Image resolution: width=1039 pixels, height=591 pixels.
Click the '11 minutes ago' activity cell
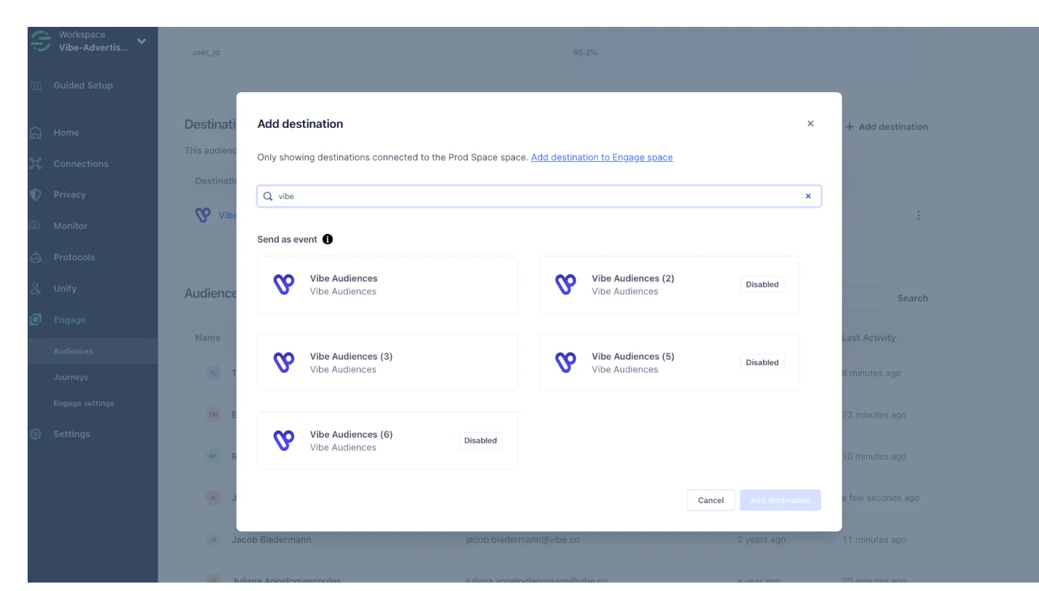874,540
